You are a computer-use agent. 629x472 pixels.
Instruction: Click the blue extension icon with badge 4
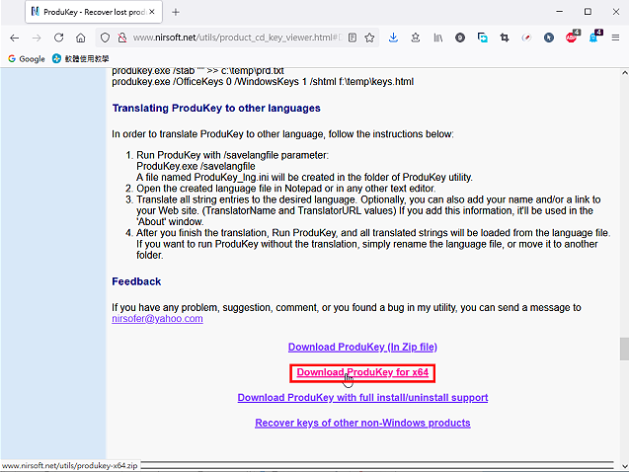pos(594,37)
